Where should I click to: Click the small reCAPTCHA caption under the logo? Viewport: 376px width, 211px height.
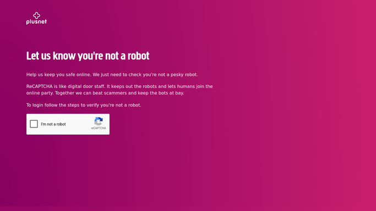point(99,128)
